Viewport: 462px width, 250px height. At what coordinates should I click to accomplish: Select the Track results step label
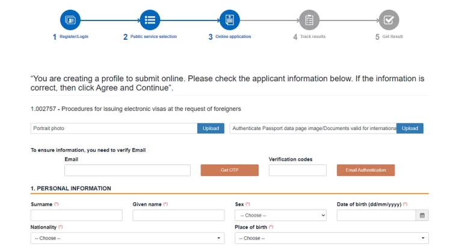point(313,37)
